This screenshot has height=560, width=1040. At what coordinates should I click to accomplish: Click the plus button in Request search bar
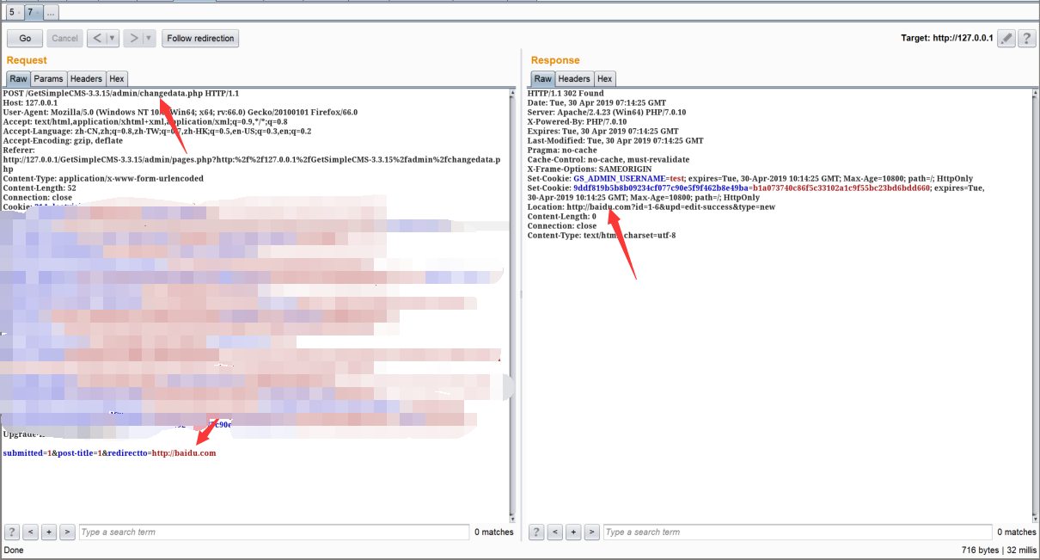[x=48, y=532]
